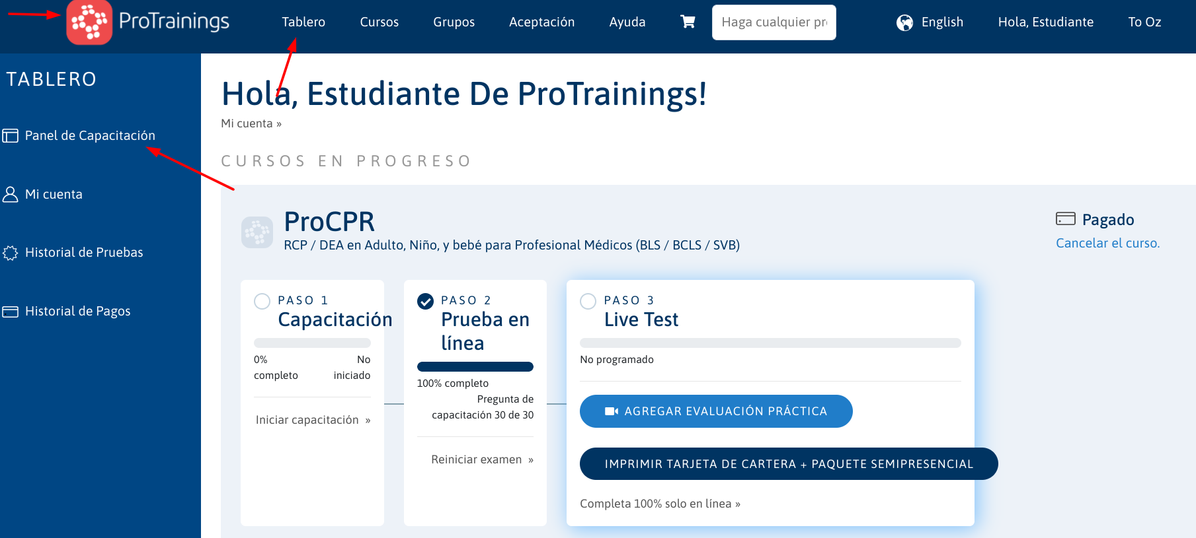This screenshot has height=538, width=1196.
Task: Click the ProCPR course title
Action: 329,222
